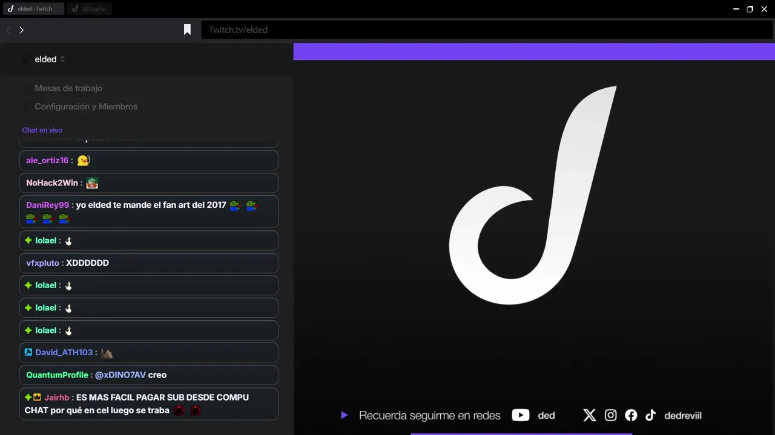775x435 pixels.
Task: Click the Instagram icon
Action: 610,415
